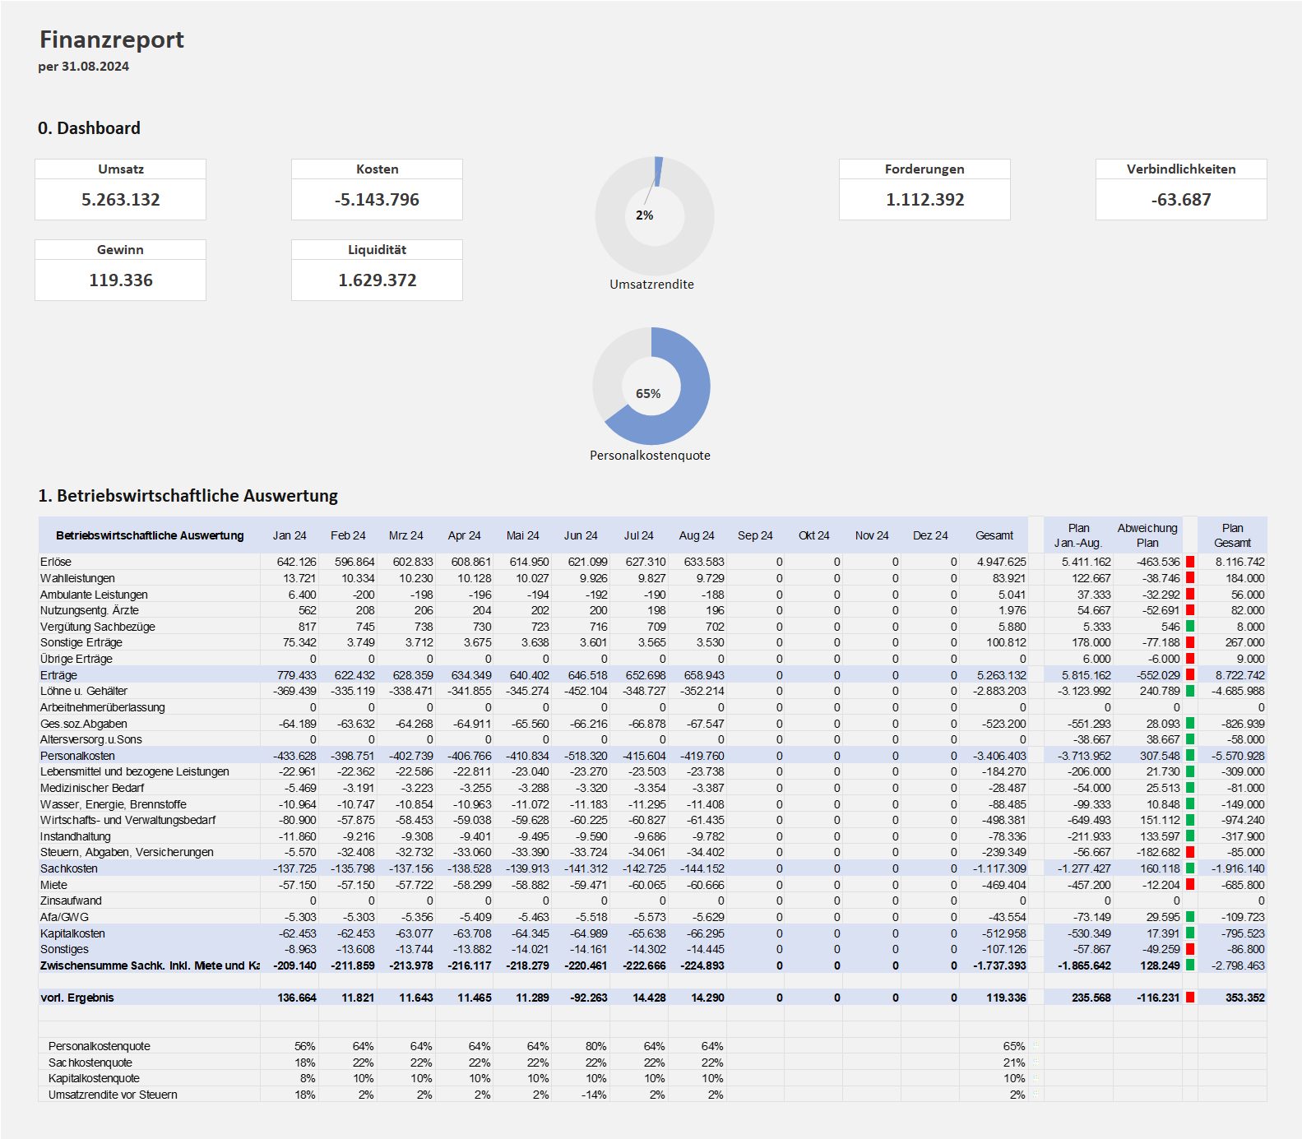Image resolution: width=1302 pixels, height=1139 pixels.
Task: Click the Forderungen card value
Action: pos(924,200)
